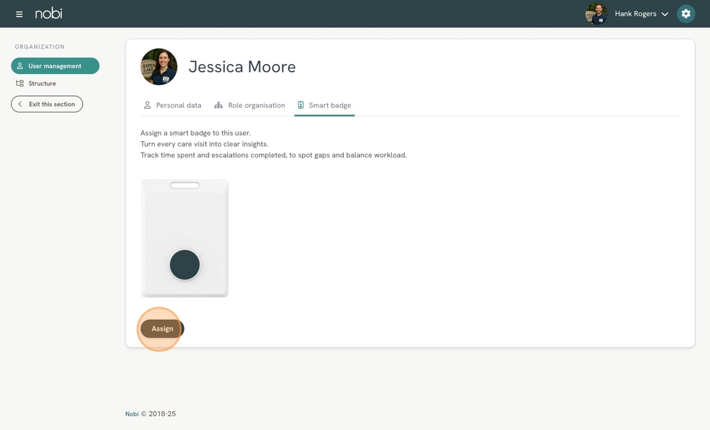Image resolution: width=710 pixels, height=430 pixels.
Task: Click the Structure hierarchy icon
Action: (20, 83)
